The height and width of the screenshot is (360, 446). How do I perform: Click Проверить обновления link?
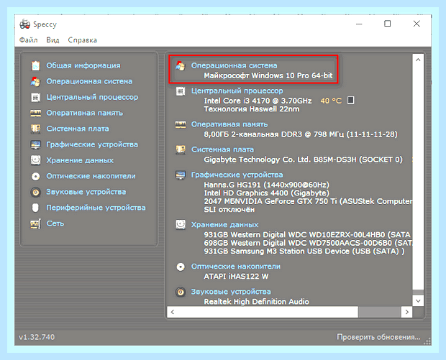tap(378, 337)
